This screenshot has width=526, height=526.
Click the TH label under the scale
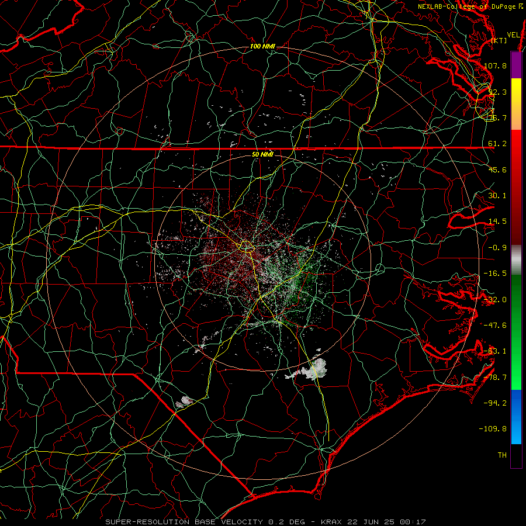pos(502,455)
